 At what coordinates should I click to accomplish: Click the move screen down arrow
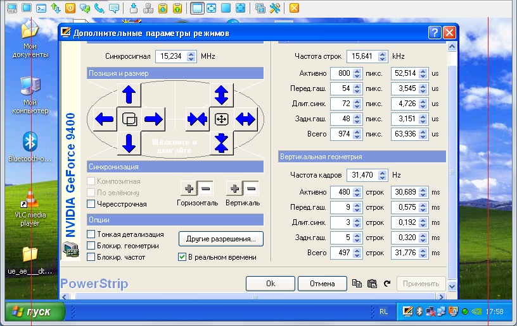pos(129,143)
